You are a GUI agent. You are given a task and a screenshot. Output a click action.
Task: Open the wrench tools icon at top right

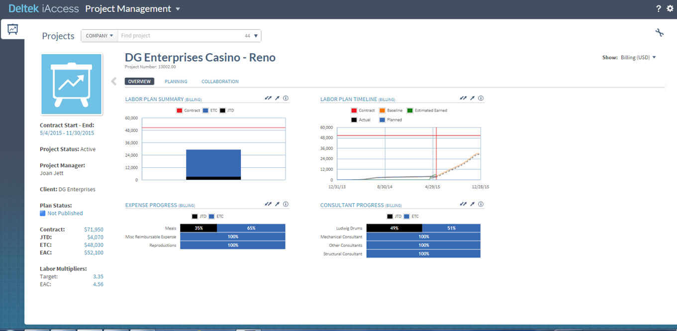pyautogui.click(x=659, y=33)
